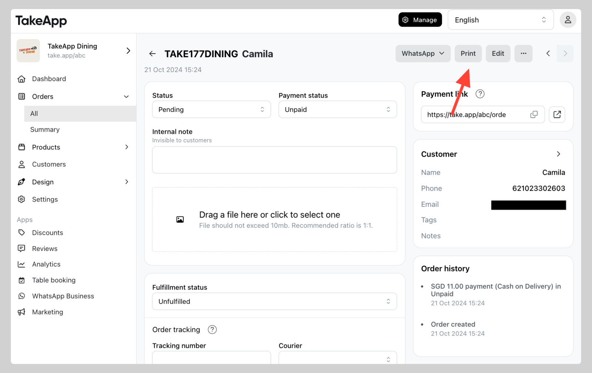Click the Marketing sidebar label
The height and width of the screenshot is (373, 592).
tap(47, 312)
